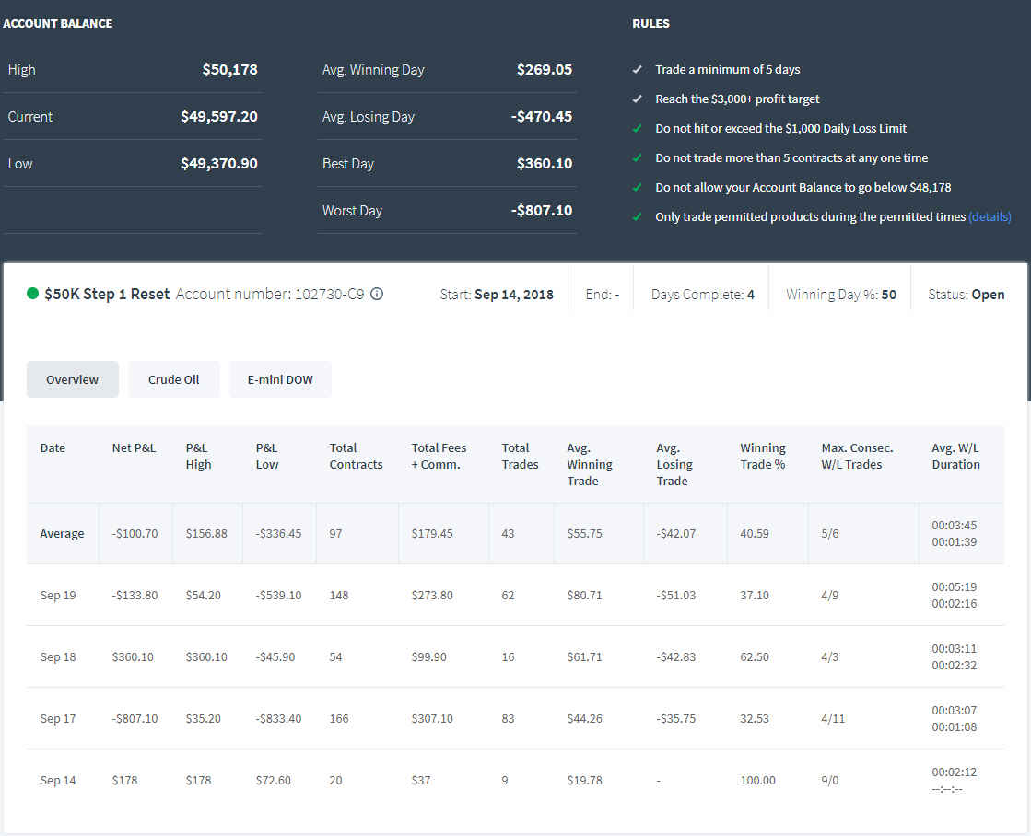Click green checkmark beside Account Balance $48,178 rule
The height and width of the screenshot is (836, 1031).
637,187
